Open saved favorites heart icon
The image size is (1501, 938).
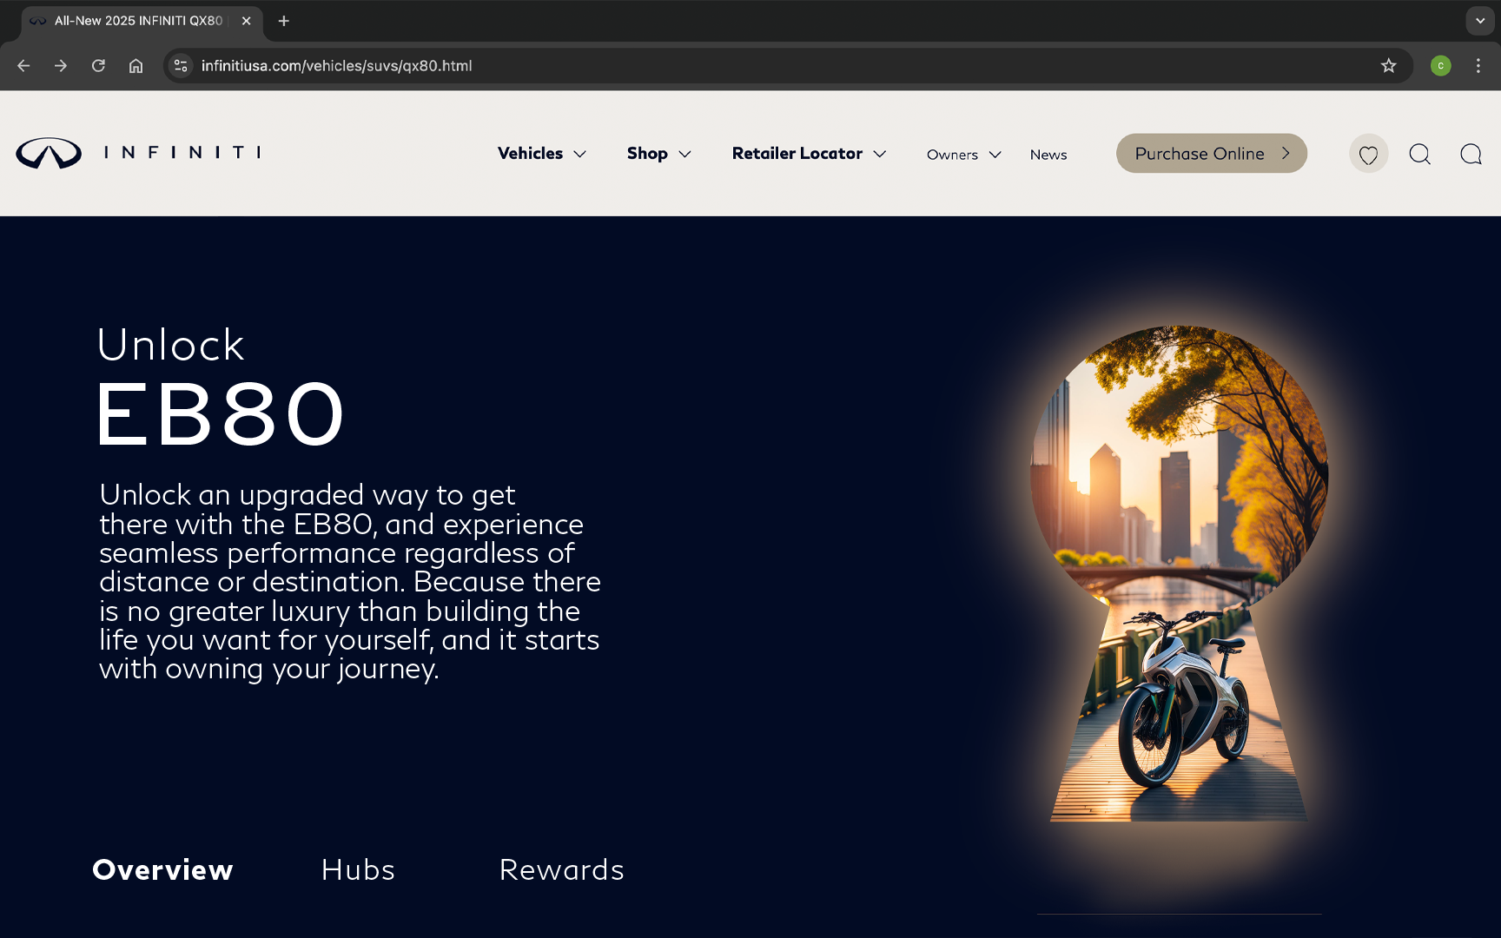(1368, 154)
